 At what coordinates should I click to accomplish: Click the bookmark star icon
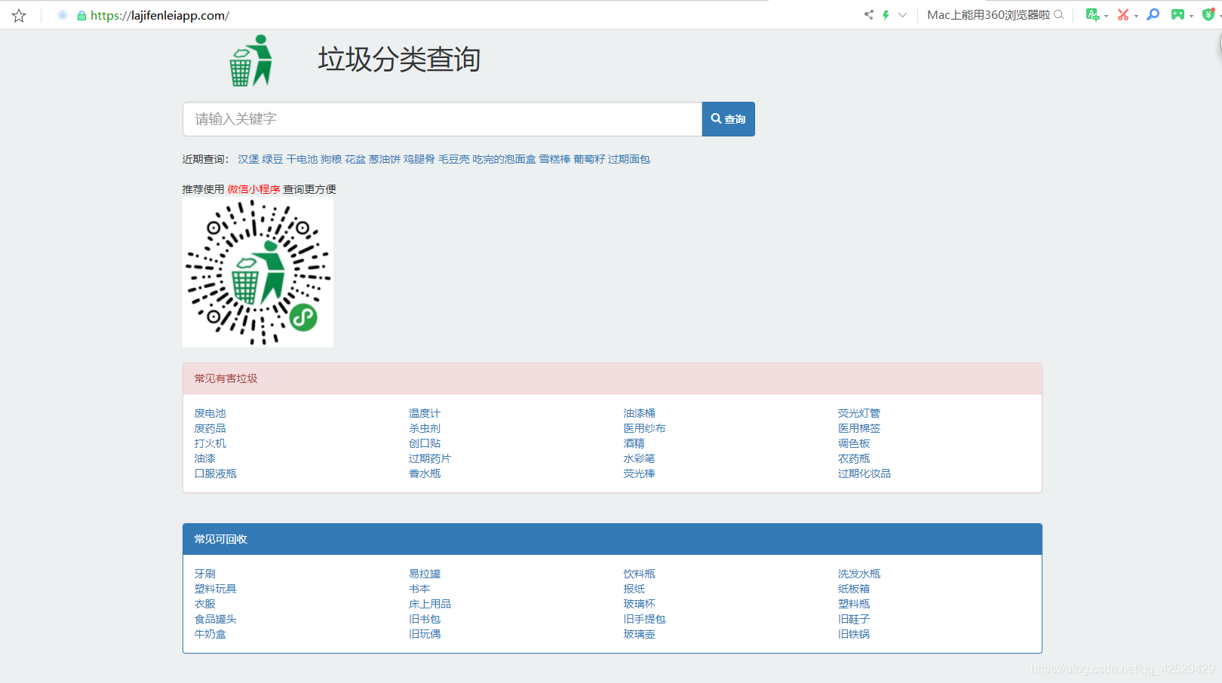(x=19, y=15)
